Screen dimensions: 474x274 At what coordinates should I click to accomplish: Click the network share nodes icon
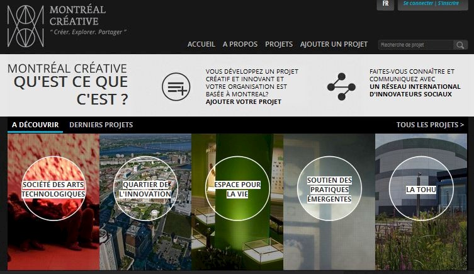pos(341,86)
